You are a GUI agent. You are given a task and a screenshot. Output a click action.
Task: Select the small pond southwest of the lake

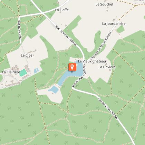pos(54,89)
